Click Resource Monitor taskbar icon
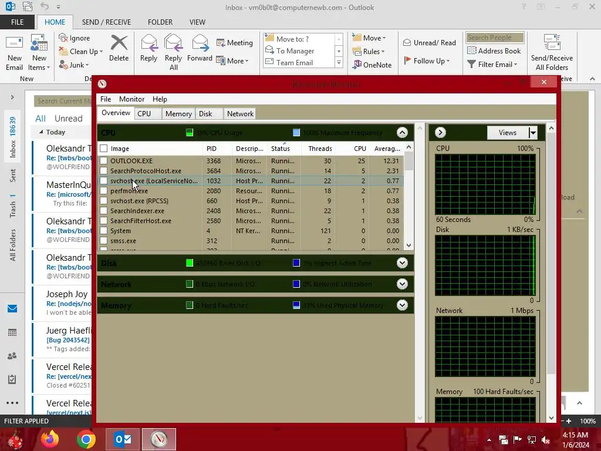Viewport: 601px width, 451px height. (x=159, y=439)
